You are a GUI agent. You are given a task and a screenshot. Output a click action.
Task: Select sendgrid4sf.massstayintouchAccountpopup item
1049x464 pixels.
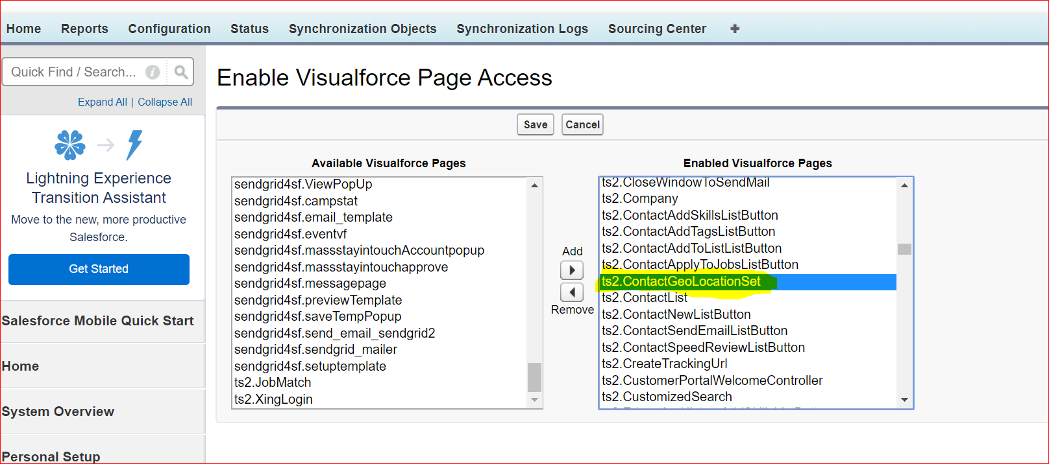379,250
